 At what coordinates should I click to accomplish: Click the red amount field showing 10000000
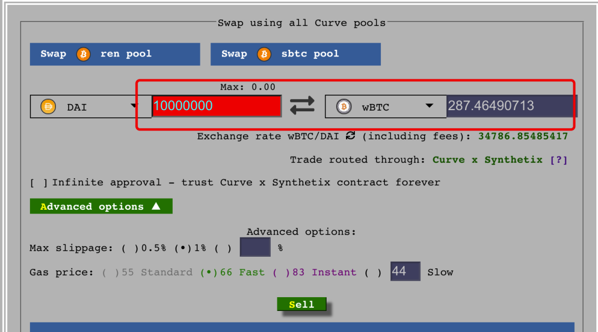click(x=216, y=106)
